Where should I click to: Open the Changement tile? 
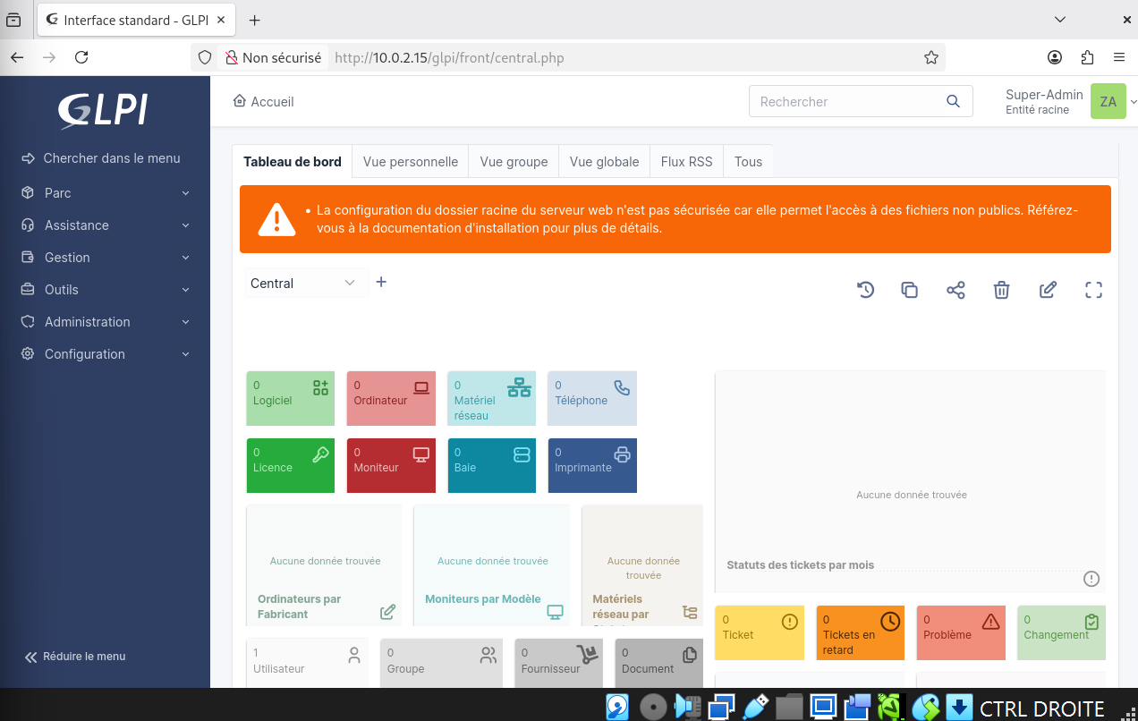(1061, 632)
